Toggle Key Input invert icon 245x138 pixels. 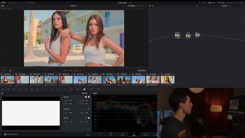[x=89, y=97]
